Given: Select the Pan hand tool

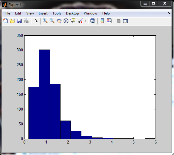Looking at the screenshot, I should pyautogui.click(x=59, y=21).
